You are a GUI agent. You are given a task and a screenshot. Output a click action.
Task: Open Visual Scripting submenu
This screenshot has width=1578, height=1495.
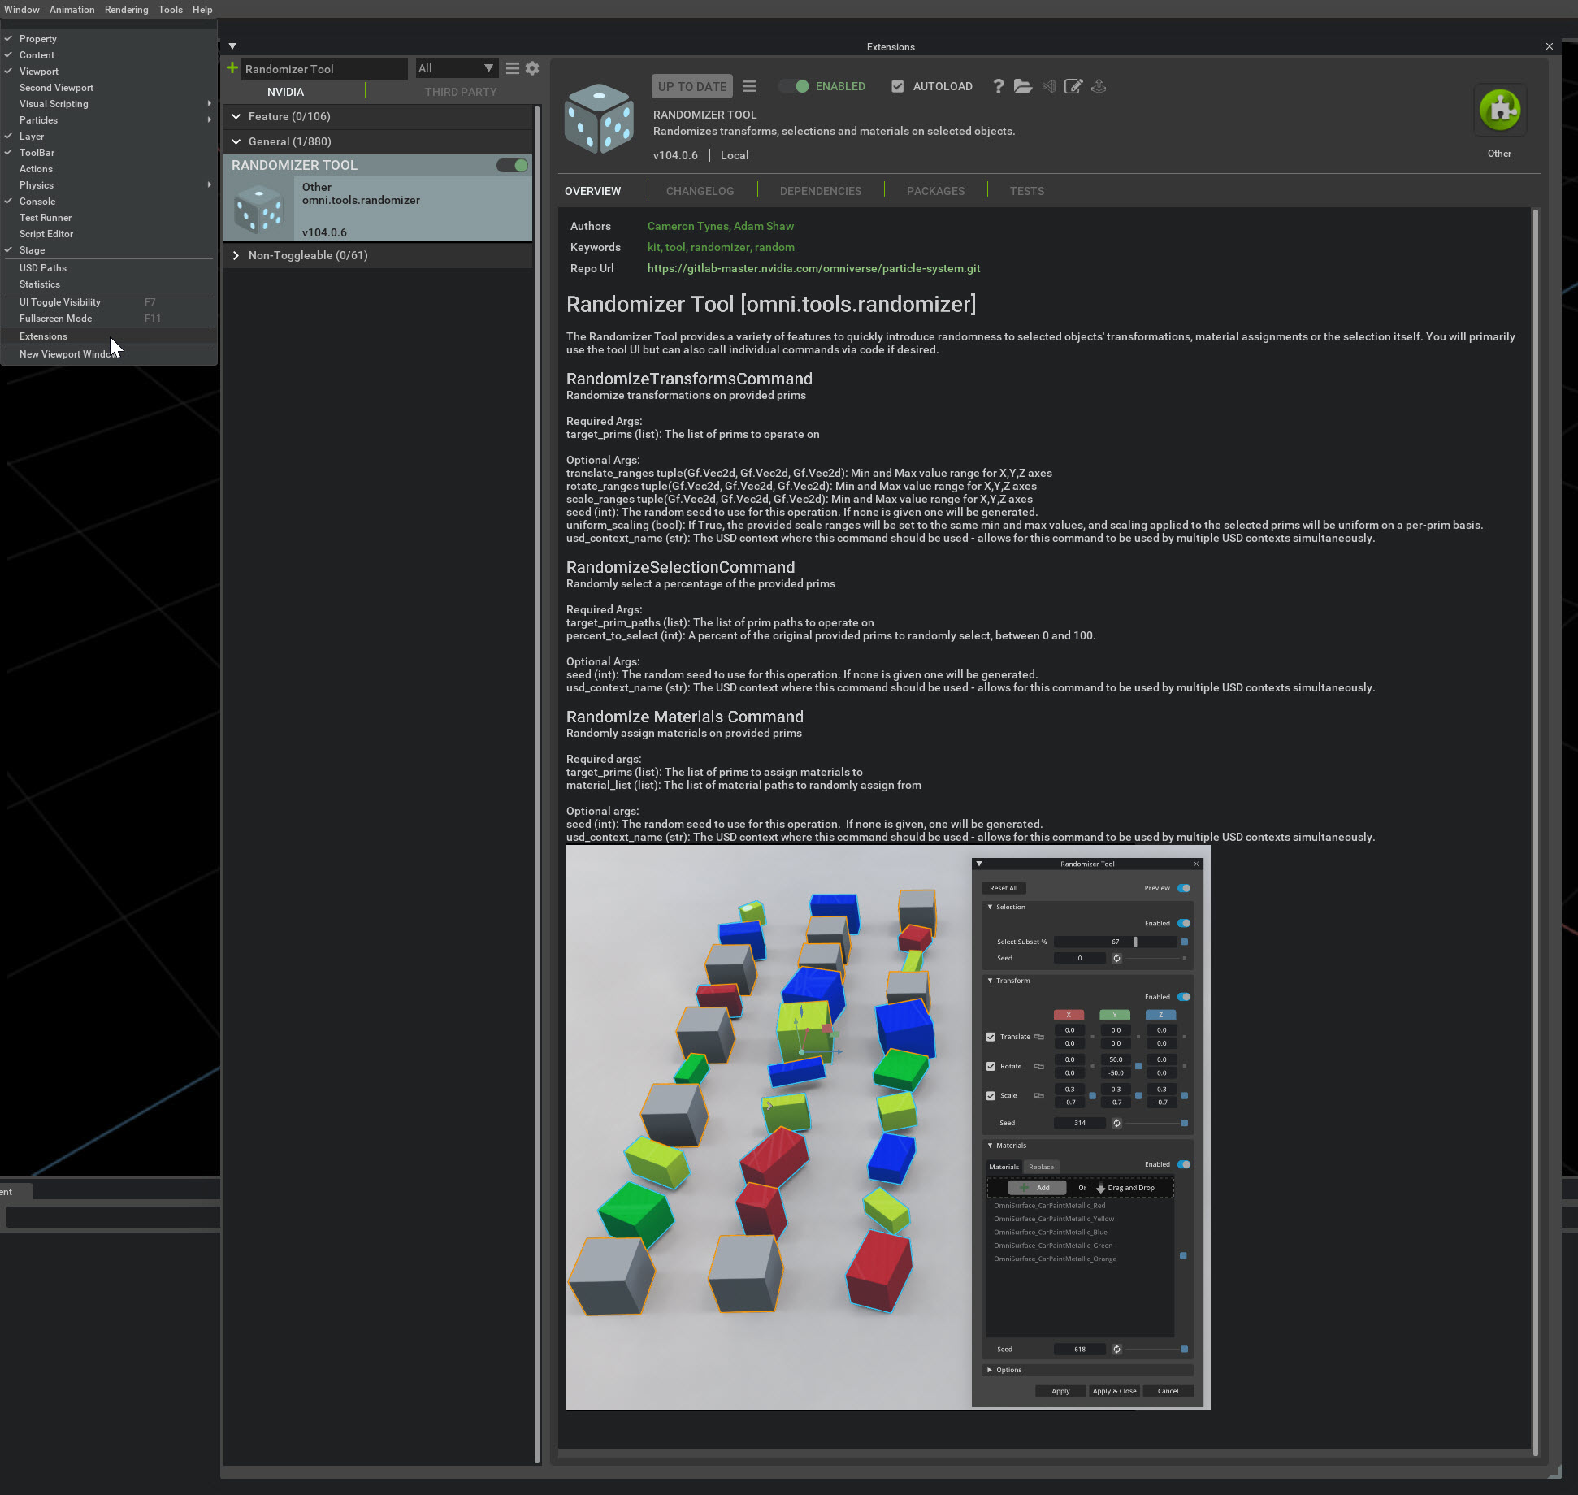[x=108, y=104]
